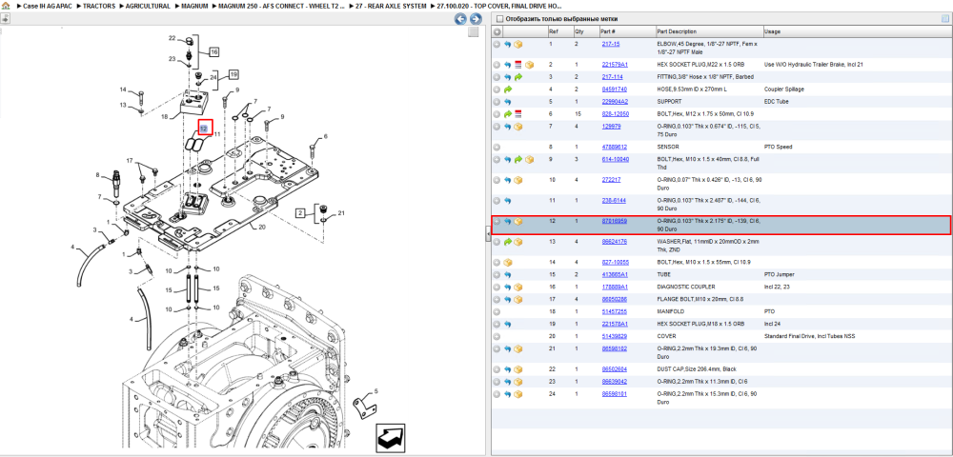Click box icon for BOLT 827-10055

point(508,262)
